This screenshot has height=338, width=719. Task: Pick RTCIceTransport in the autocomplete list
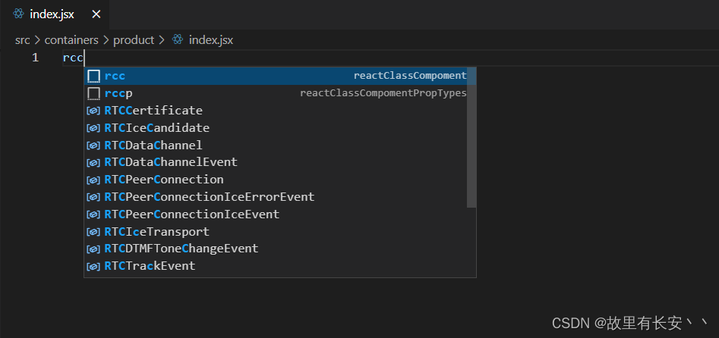point(280,232)
